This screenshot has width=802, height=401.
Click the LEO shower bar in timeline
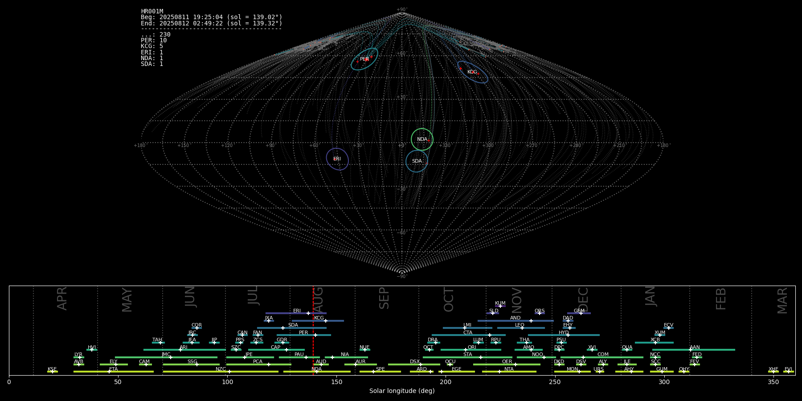coord(521,328)
